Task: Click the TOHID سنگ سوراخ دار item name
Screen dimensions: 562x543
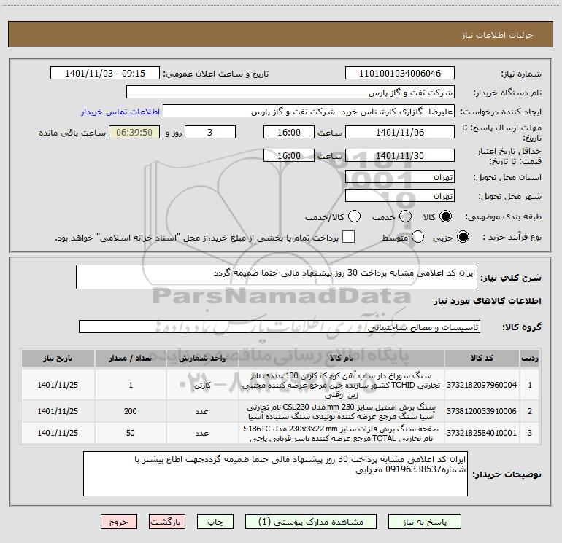Action: pyautogui.click(x=342, y=385)
